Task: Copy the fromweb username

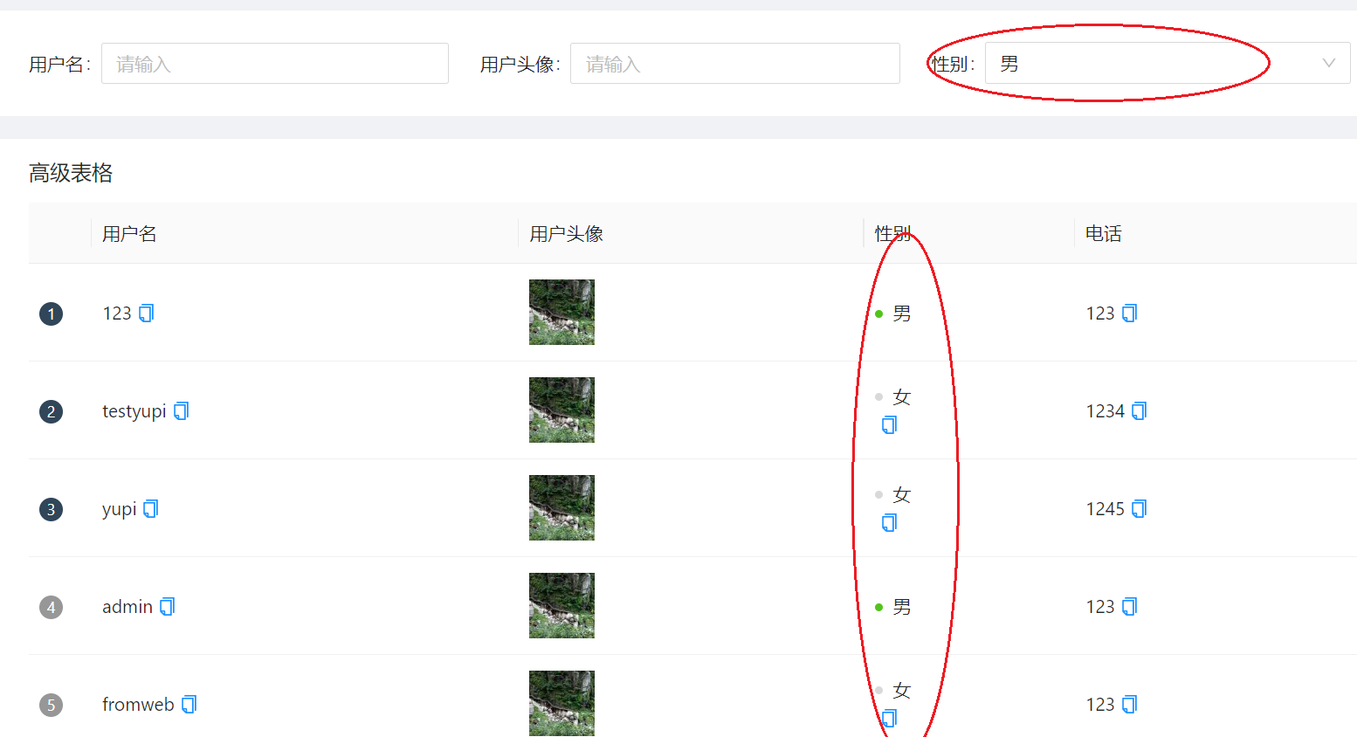Action: coord(189,704)
